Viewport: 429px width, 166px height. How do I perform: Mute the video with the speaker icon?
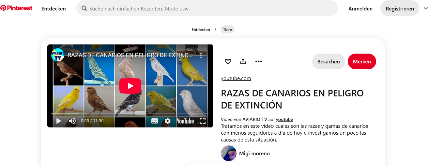coord(72,121)
